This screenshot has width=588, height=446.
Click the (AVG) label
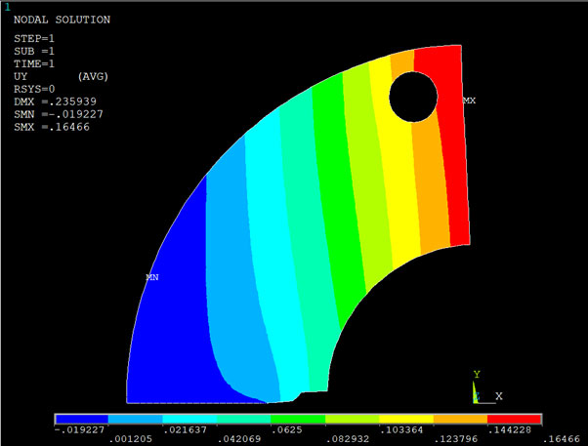[x=93, y=76]
